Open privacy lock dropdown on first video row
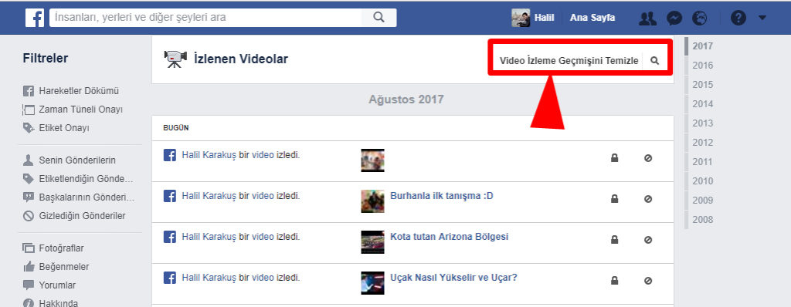The image size is (791, 307). coord(614,158)
